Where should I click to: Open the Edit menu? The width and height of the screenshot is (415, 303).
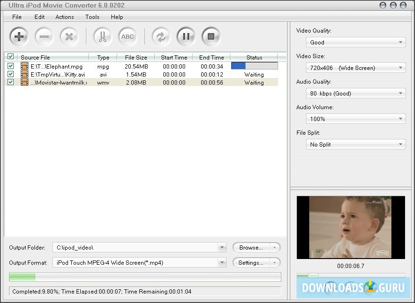pyautogui.click(x=40, y=17)
